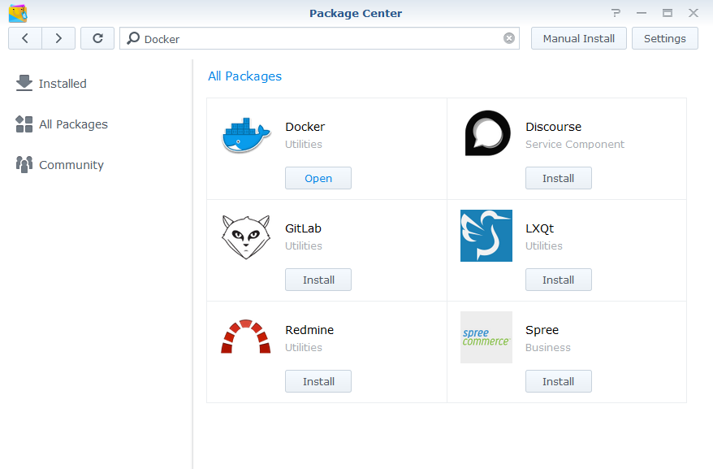
Task: Select the Spree package title
Action: pos(542,330)
